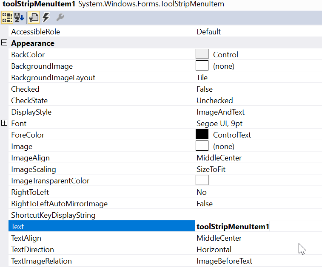Screen dimensions: 322x267
Task: Click the Text property value field
Action: coord(255,227)
